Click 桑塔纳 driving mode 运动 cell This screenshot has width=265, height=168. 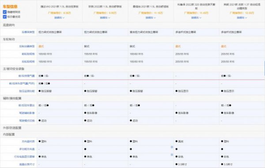pyautogui.click(x=134, y=120)
